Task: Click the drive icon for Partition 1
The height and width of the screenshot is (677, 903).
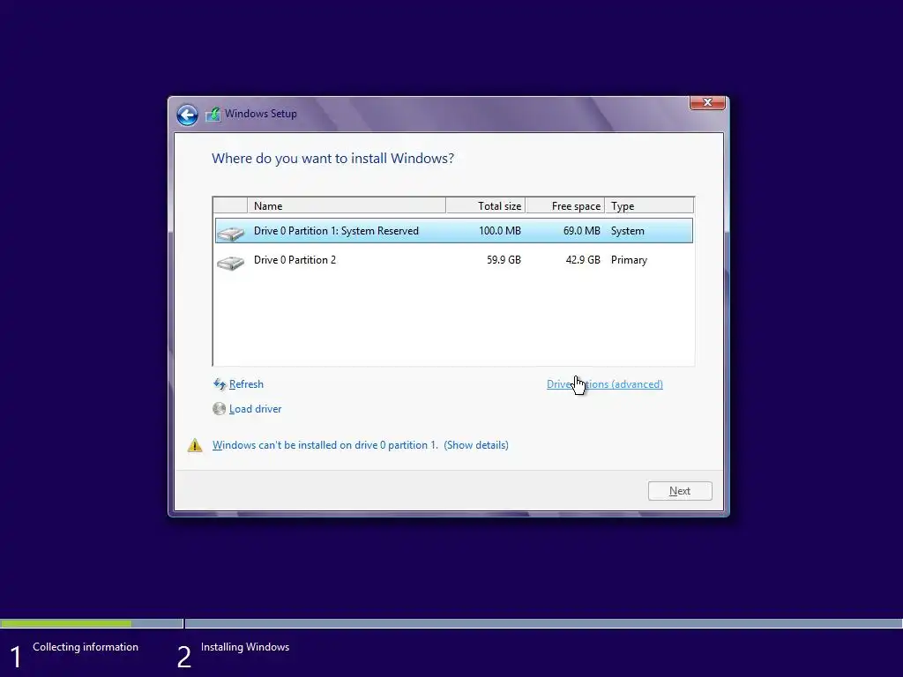Action: coord(230,233)
